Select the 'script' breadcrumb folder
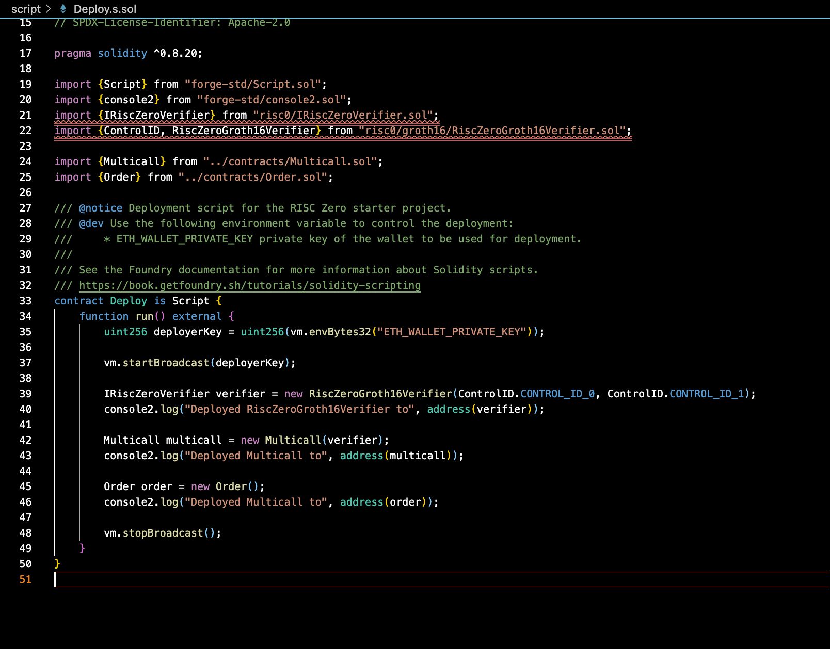The height and width of the screenshot is (649, 830). 26,9
